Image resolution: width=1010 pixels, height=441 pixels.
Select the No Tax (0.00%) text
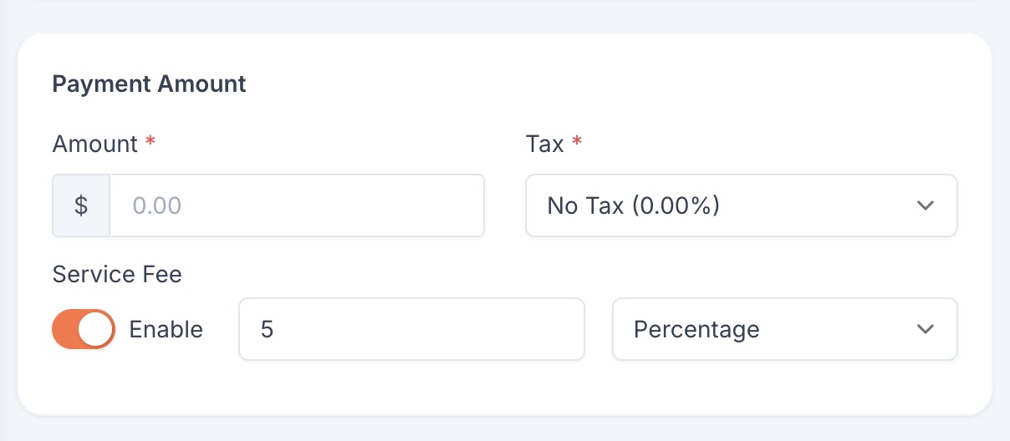point(634,205)
